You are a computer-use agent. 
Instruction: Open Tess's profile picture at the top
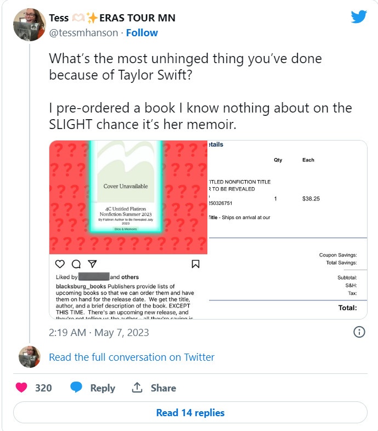29,25
